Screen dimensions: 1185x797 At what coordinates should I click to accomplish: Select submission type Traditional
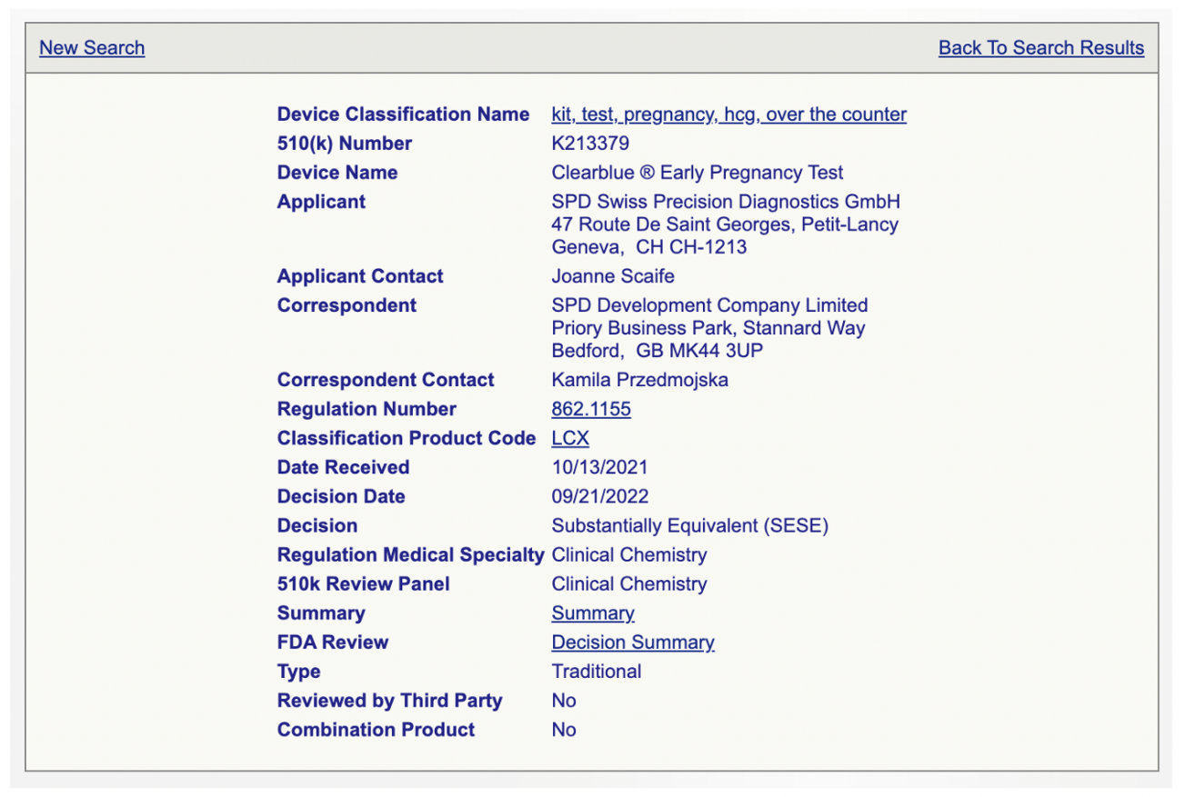click(x=597, y=671)
